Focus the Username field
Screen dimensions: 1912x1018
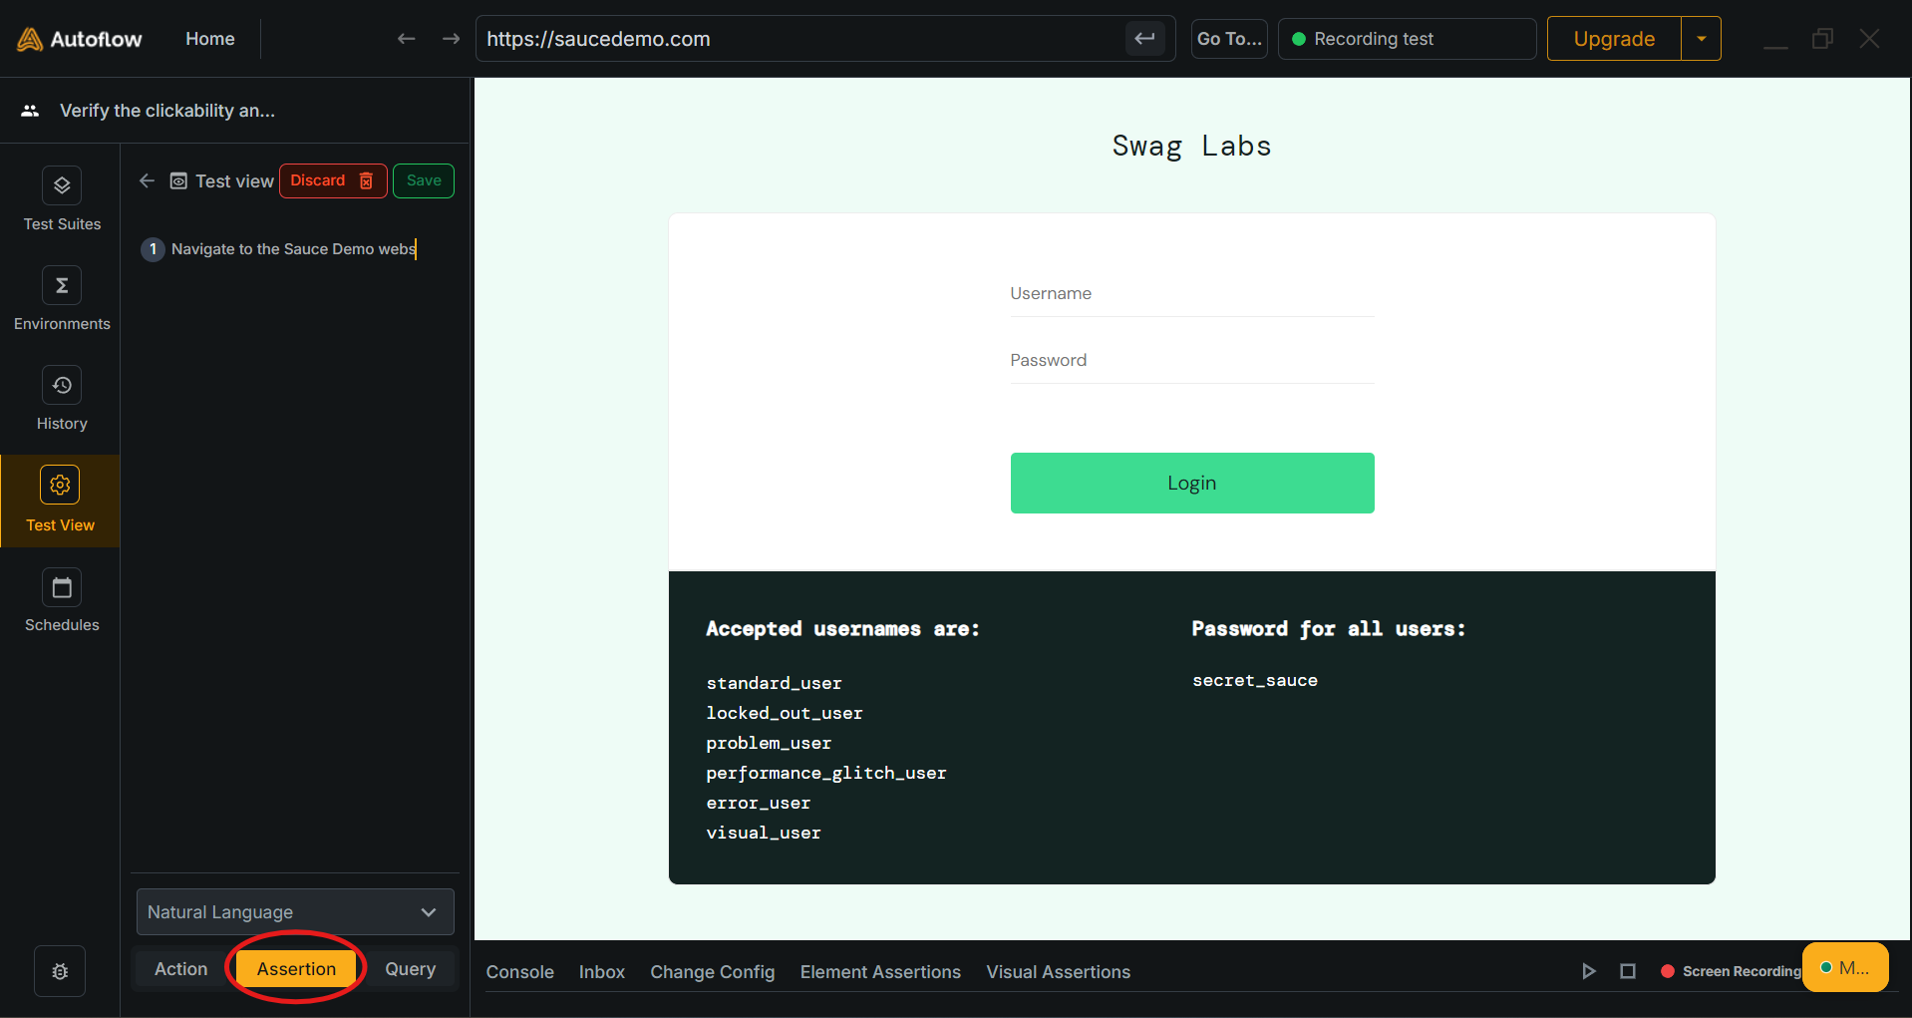[x=1192, y=294]
